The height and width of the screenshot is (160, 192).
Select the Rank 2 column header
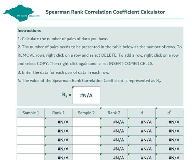(x=114, y=113)
